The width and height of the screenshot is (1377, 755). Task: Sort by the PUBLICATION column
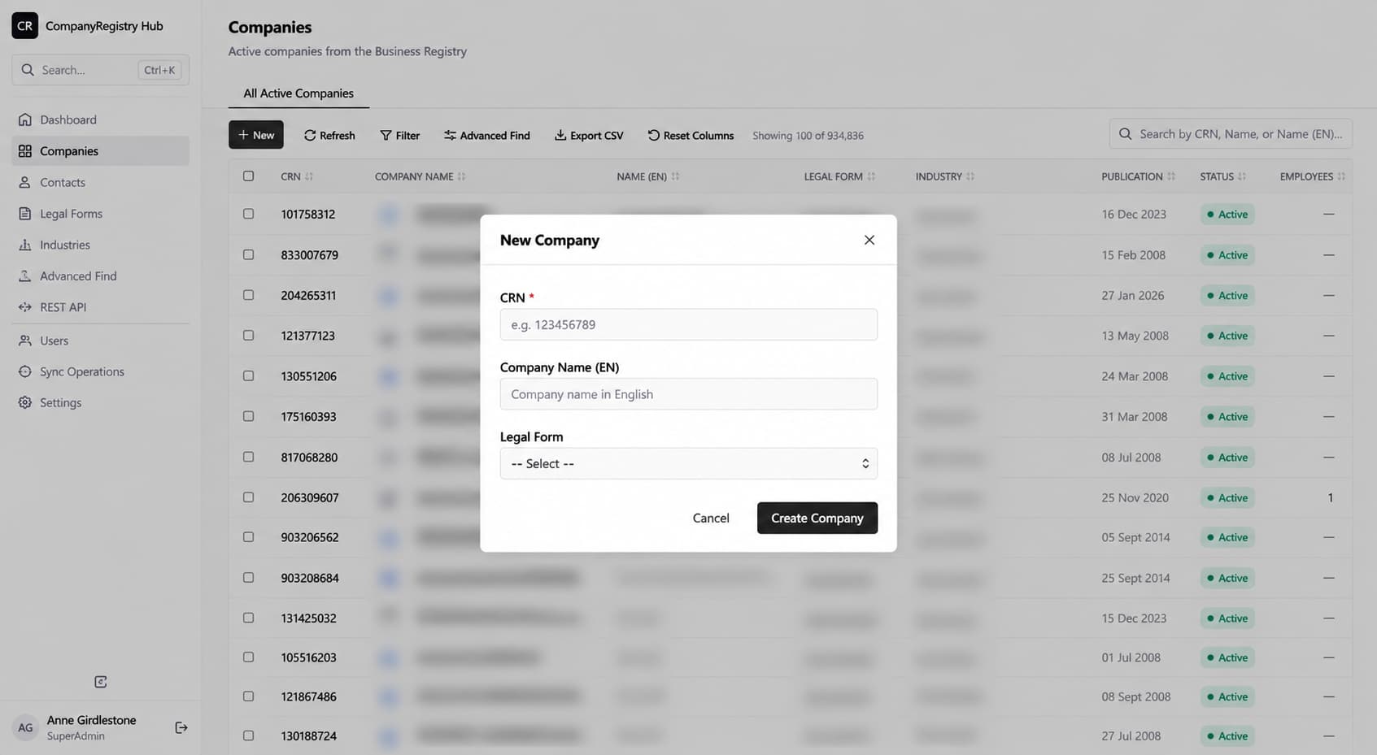coord(1138,176)
